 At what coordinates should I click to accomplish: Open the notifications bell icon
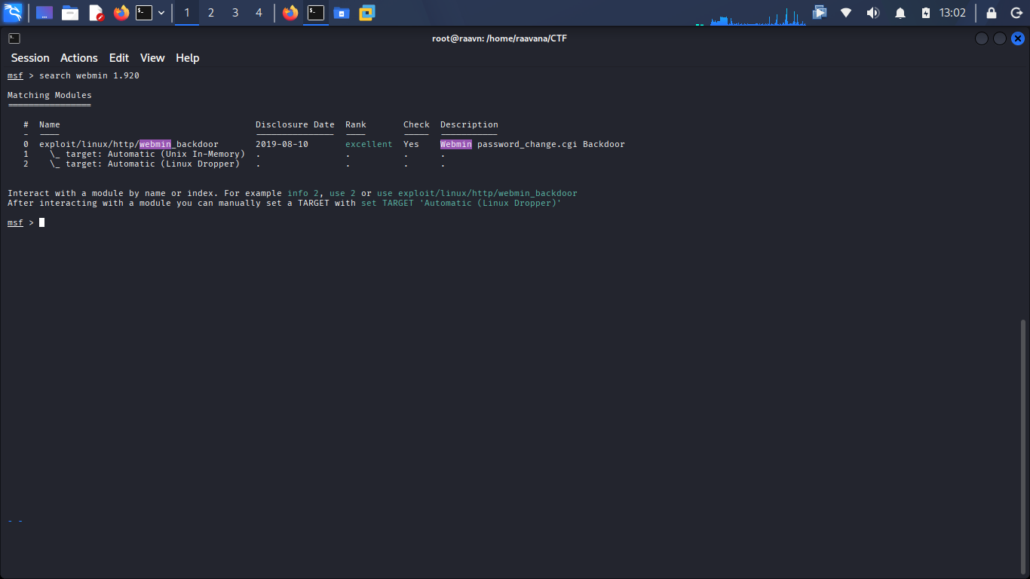(x=900, y=13)
